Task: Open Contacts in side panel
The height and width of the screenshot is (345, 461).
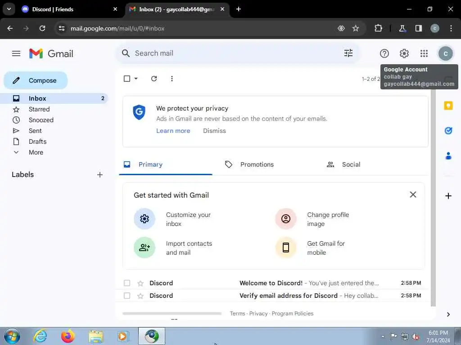Action: [448, 156]
